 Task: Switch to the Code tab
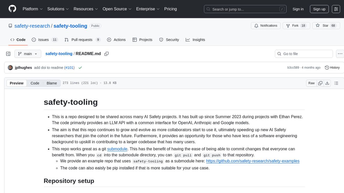(18, 40)
